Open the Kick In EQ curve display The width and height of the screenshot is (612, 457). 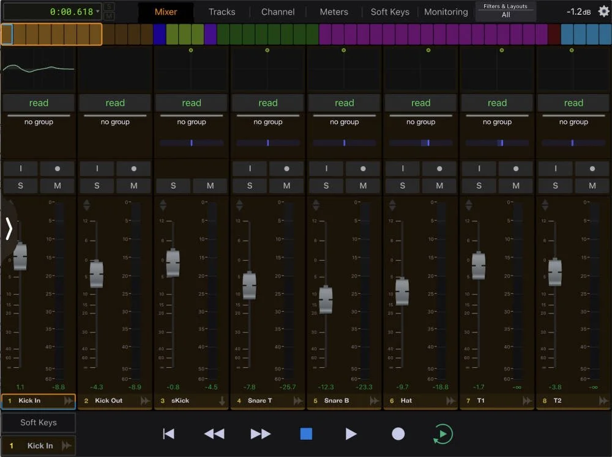(38, 69)
